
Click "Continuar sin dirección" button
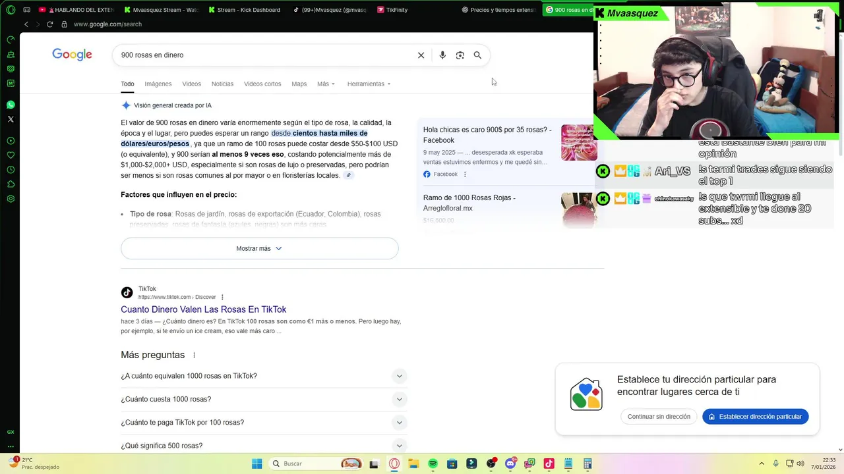tap(659, 417)
